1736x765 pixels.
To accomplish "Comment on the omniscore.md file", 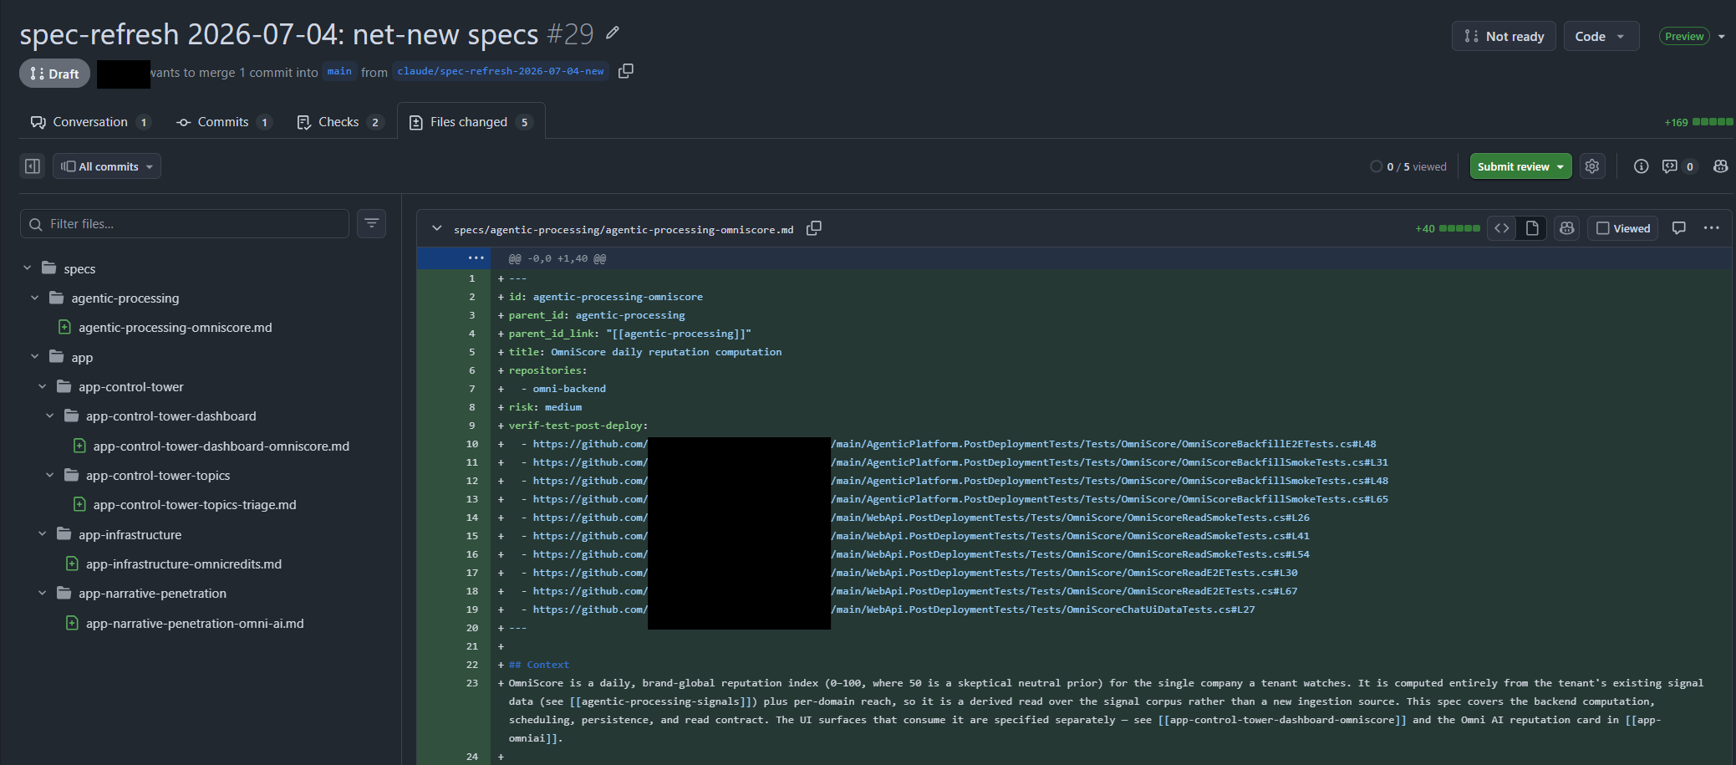I will pyautogui.click(x=1678, y=228).
